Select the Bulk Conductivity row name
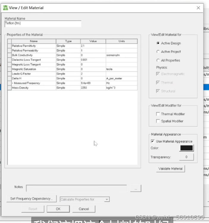209x223 pixels. point(34,55)
